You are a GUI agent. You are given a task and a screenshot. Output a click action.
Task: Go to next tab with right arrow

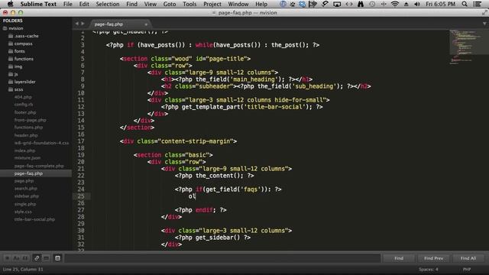pos(83,24)
